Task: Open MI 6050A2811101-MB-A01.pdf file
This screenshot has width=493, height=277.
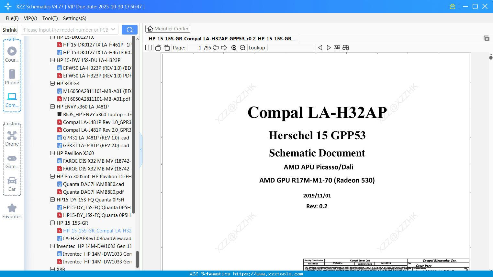Action: 94,99
